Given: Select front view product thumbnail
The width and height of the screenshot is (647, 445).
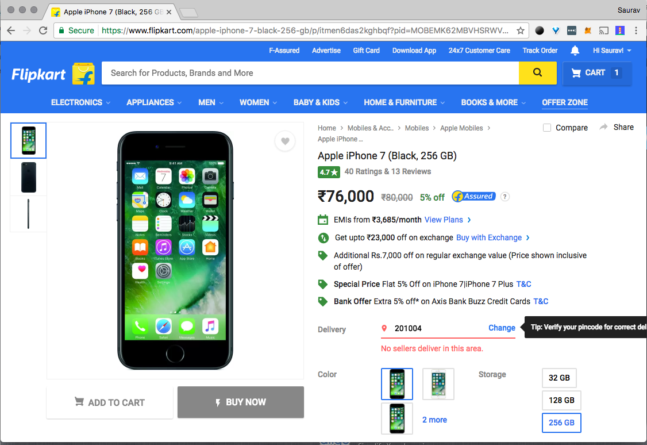Looking at the screenshot, I should point(29,140).
